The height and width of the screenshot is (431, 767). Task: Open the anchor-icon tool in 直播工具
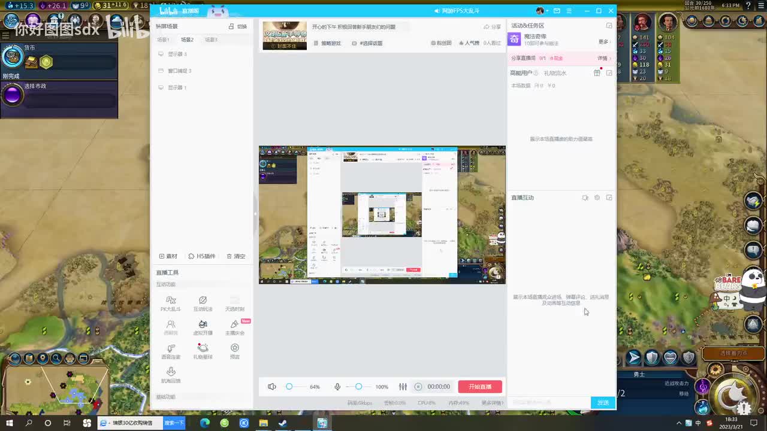tap(171, 375)
